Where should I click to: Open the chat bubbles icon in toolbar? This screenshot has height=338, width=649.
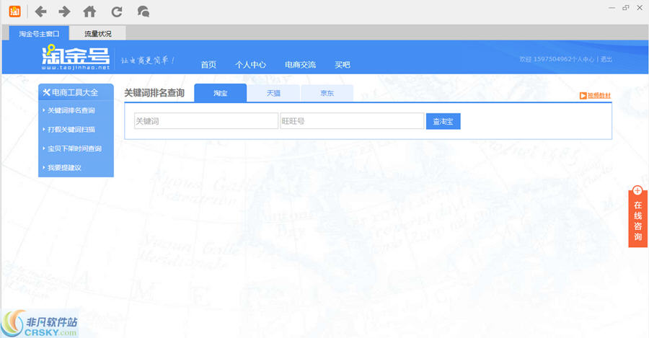point(144,12)
